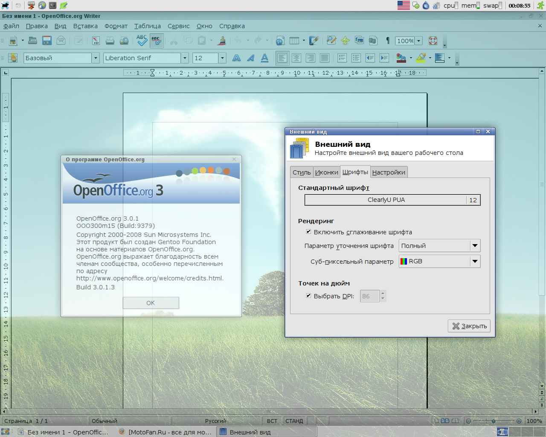Switch to the Иконки tab
The width and height of the screenshot is (546, 437).
tap(326, 172)
